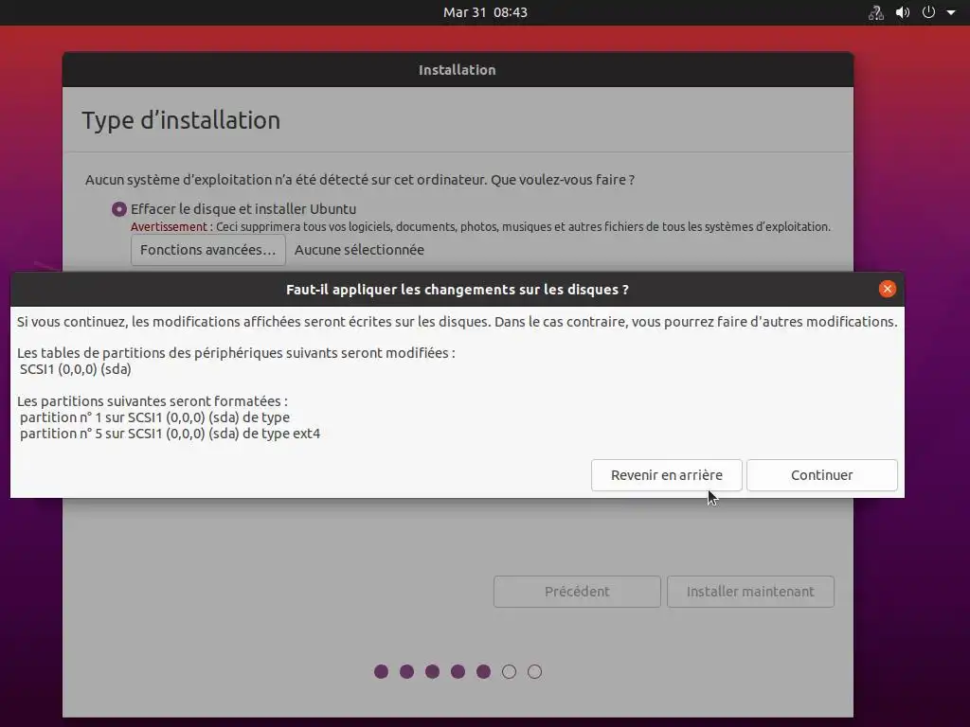Click the Revenir en arrière button

point(666,475)
